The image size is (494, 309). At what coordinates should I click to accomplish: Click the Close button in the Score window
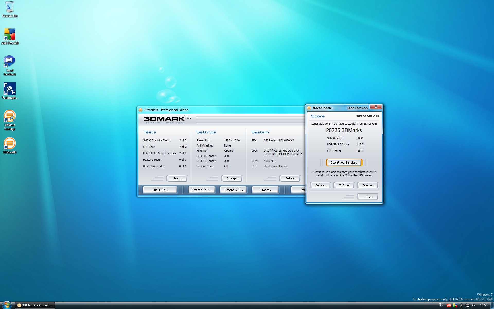[x=368, y=197]
